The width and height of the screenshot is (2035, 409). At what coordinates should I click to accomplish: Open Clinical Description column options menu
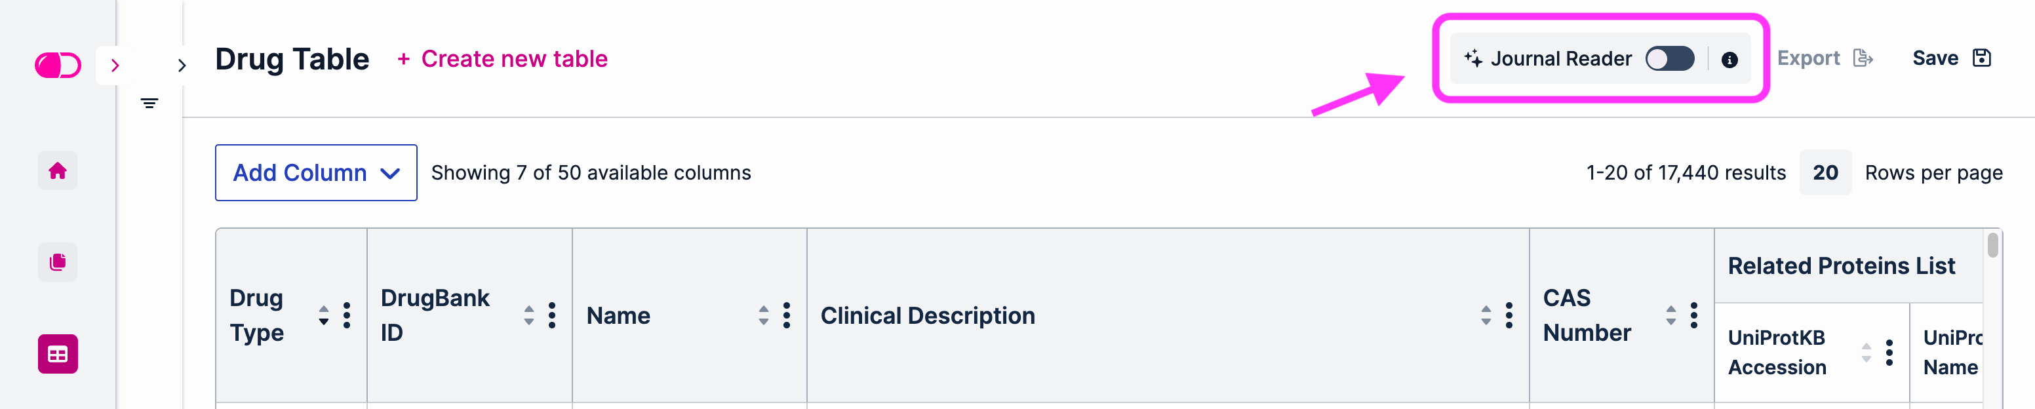(1509, 315)
